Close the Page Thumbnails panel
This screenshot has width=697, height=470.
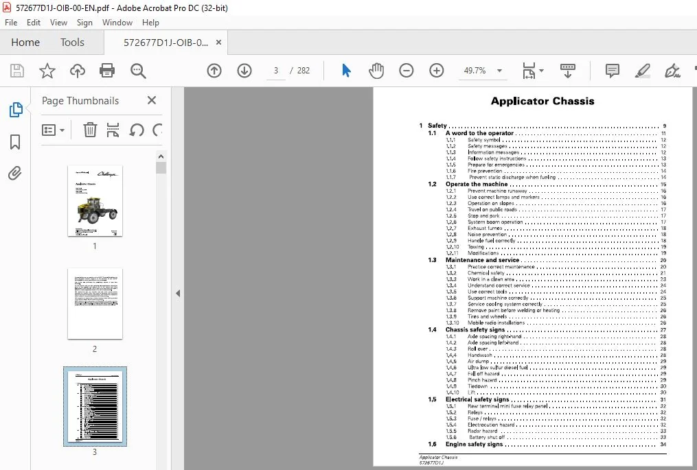click(x=152, y=100)
